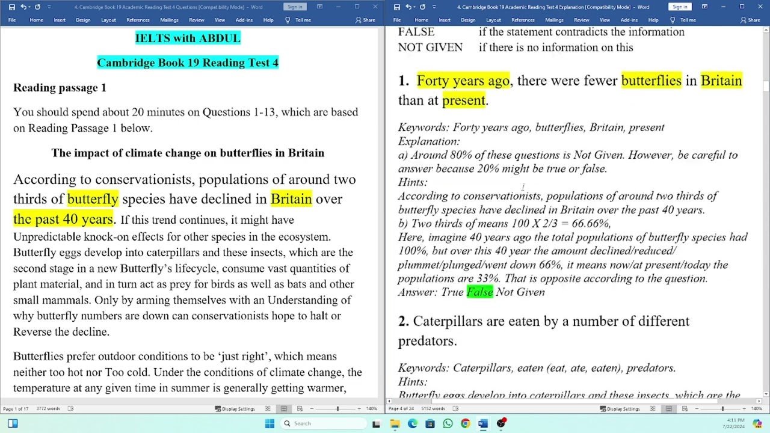Click proofing icon in Questions status bar
The height and width of the screenshot is (433, 770).
[x=70, y=409]
